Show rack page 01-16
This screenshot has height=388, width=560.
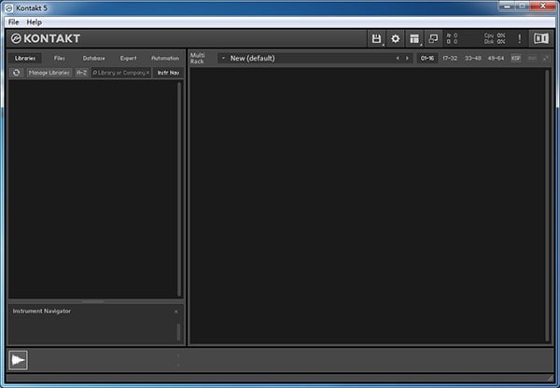pyautogui.click(x=427, y=58)
